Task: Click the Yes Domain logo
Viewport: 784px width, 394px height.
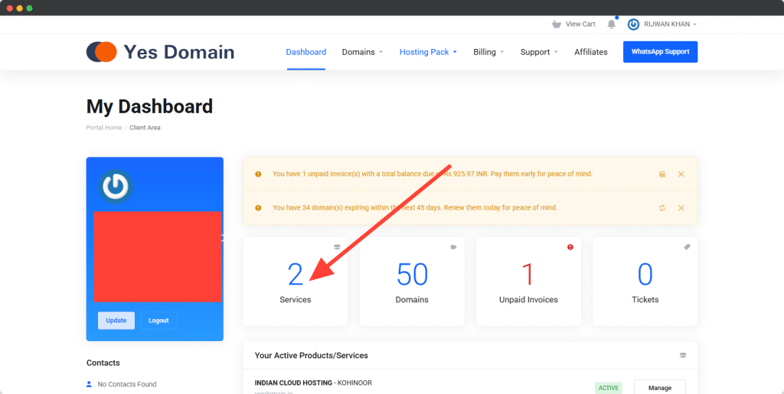Action: [160, 52]
